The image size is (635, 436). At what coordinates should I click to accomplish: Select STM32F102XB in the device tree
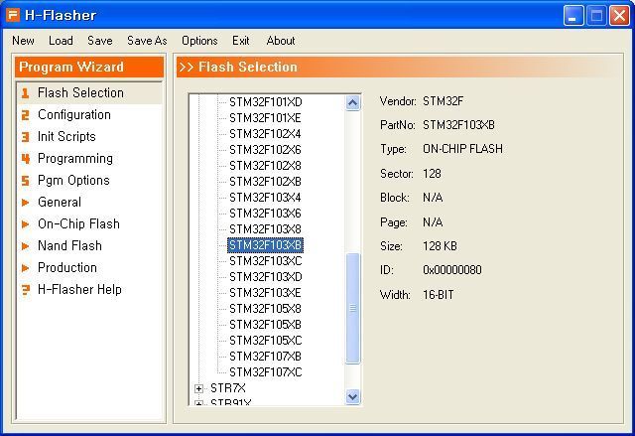coord(265,182)
